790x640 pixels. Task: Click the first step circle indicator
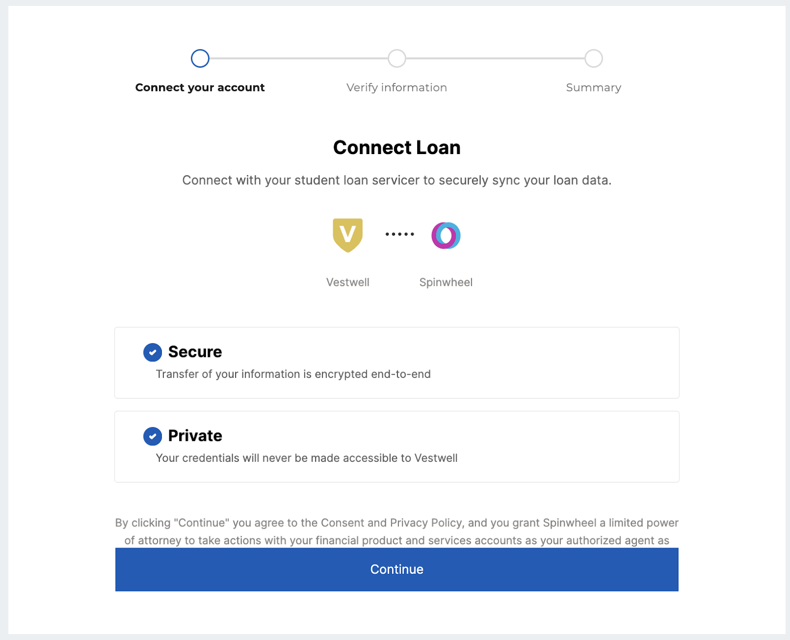point(200,58)
